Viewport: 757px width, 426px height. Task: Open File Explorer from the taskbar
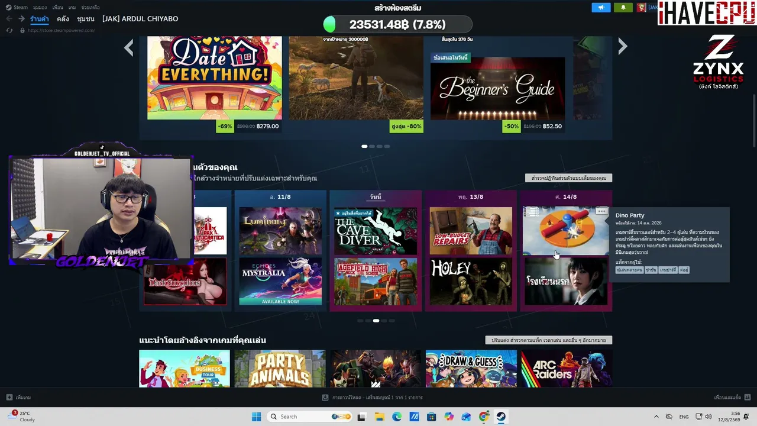(379, 417)
